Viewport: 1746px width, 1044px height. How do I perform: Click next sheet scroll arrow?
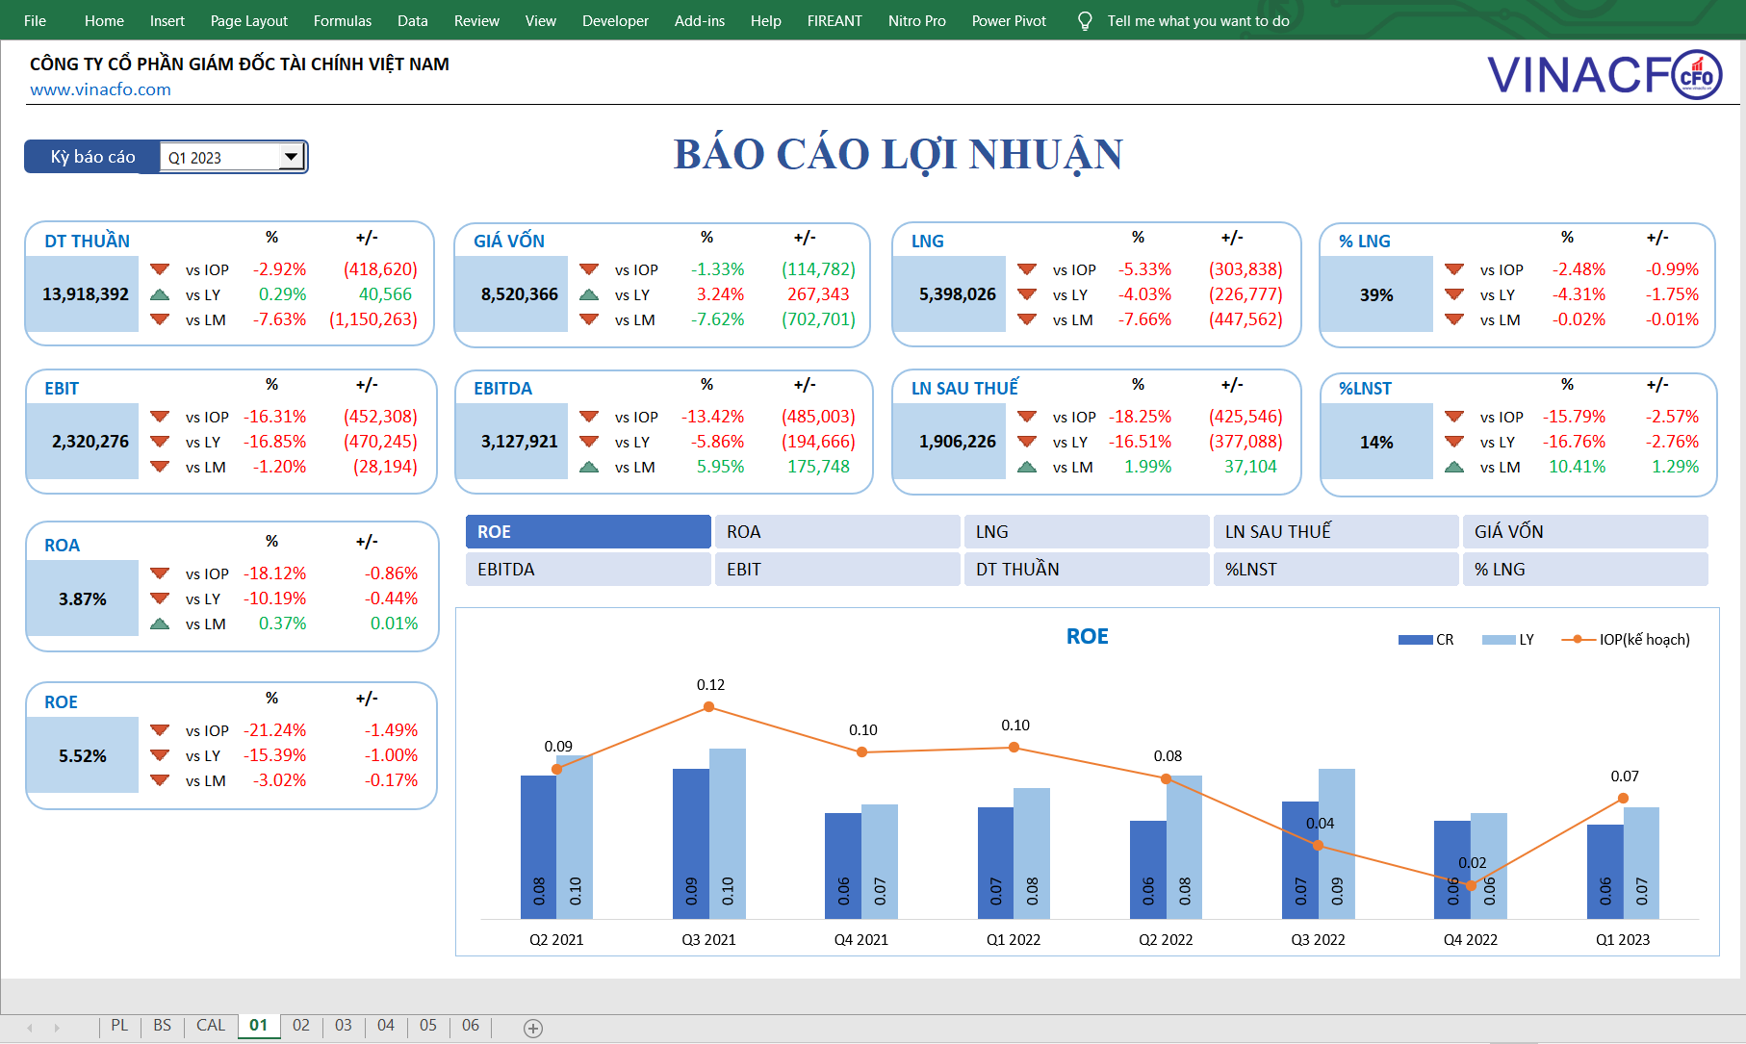pos(57,1028)
